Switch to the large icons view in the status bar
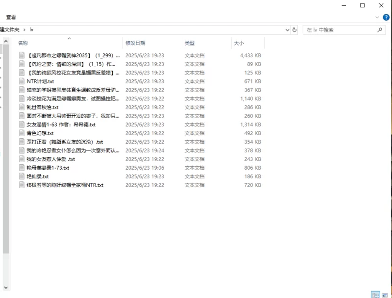 tap(385, 294)
